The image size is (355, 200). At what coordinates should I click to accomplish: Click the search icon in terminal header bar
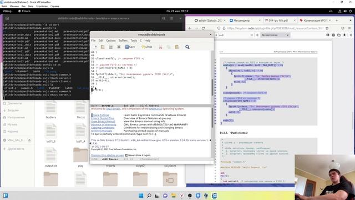(164, 18)
